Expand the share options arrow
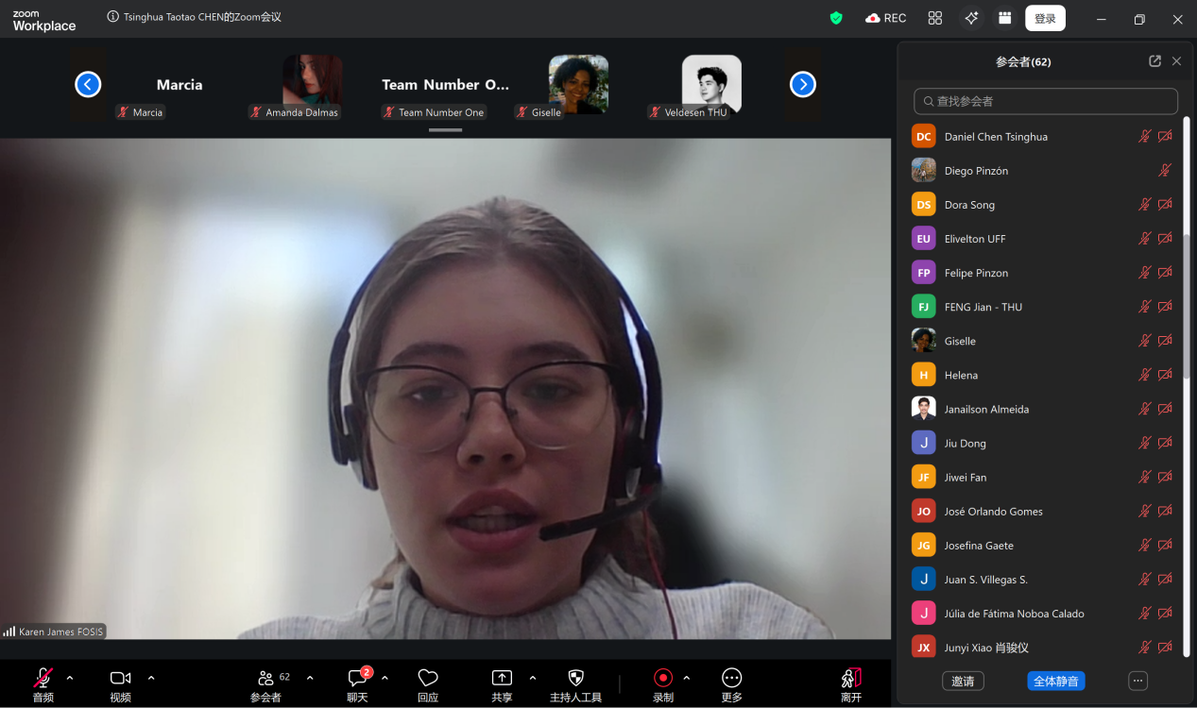This screenshot has height=708, width=1197. [533, 678]
